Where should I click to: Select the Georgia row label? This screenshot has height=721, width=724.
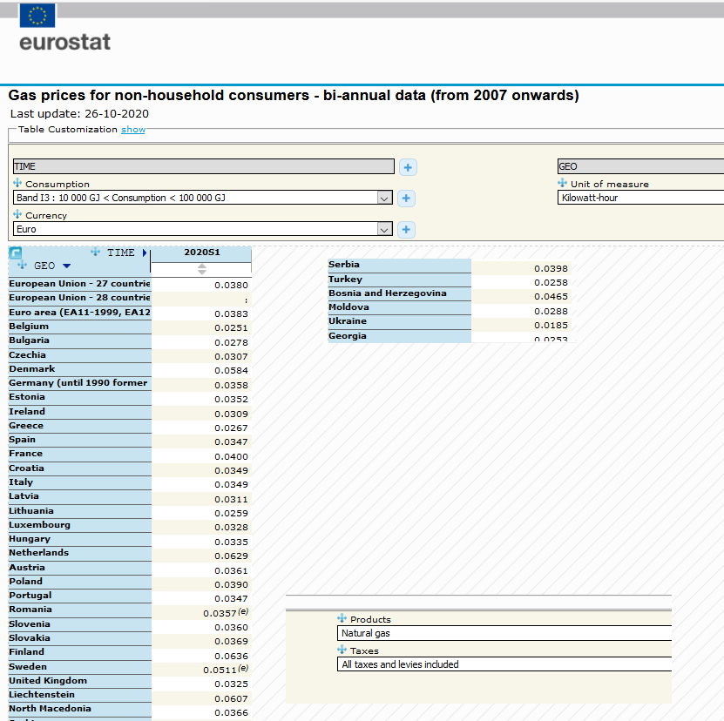coord(399,336)
